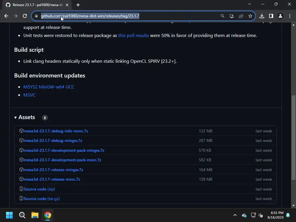296x222 pixels.
Task: Download mesa3d-23.1.7-release-msvc.7z
Action: pyautogui.click(x=52, y=179)
